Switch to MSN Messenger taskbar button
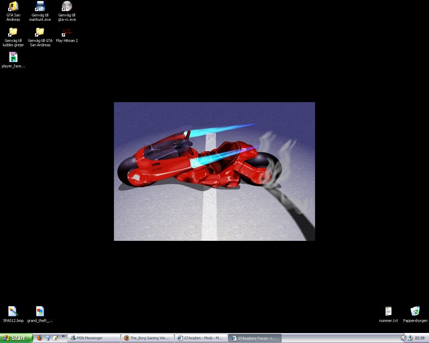The width and height of the screenshot is (429, 343). click(x=94, y=338)
